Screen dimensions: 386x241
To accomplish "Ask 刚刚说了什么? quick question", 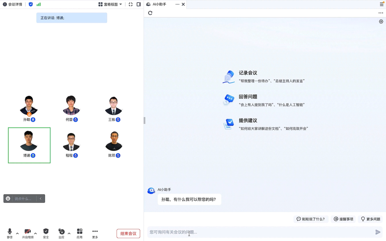I will pyautogui.click(x=311, y=219).
